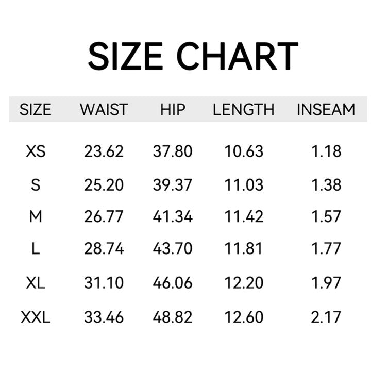
Task: Select the XS size row label
Action: click(x=36, y=151)
